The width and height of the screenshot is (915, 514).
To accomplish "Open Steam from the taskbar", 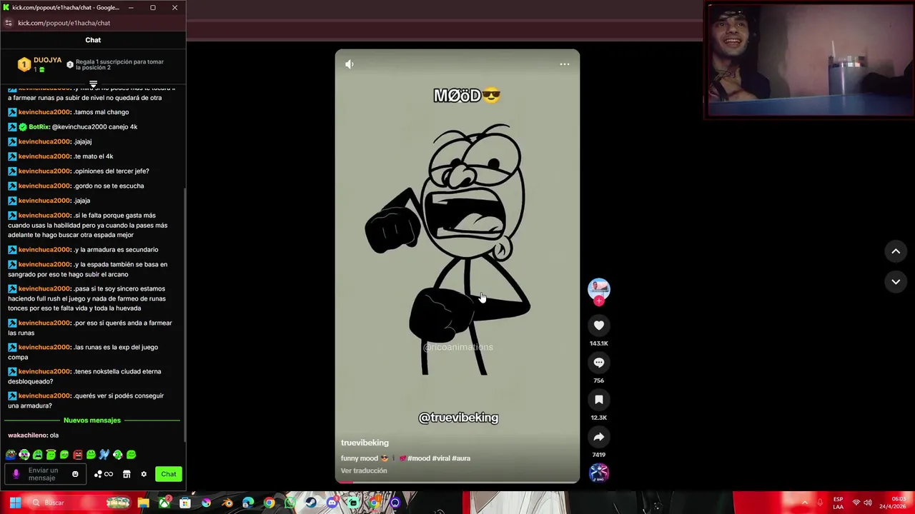I will pyautogui.click(x=311, y=503).
